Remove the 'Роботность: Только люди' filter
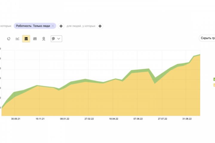215x143 pixels. (53, 26)
